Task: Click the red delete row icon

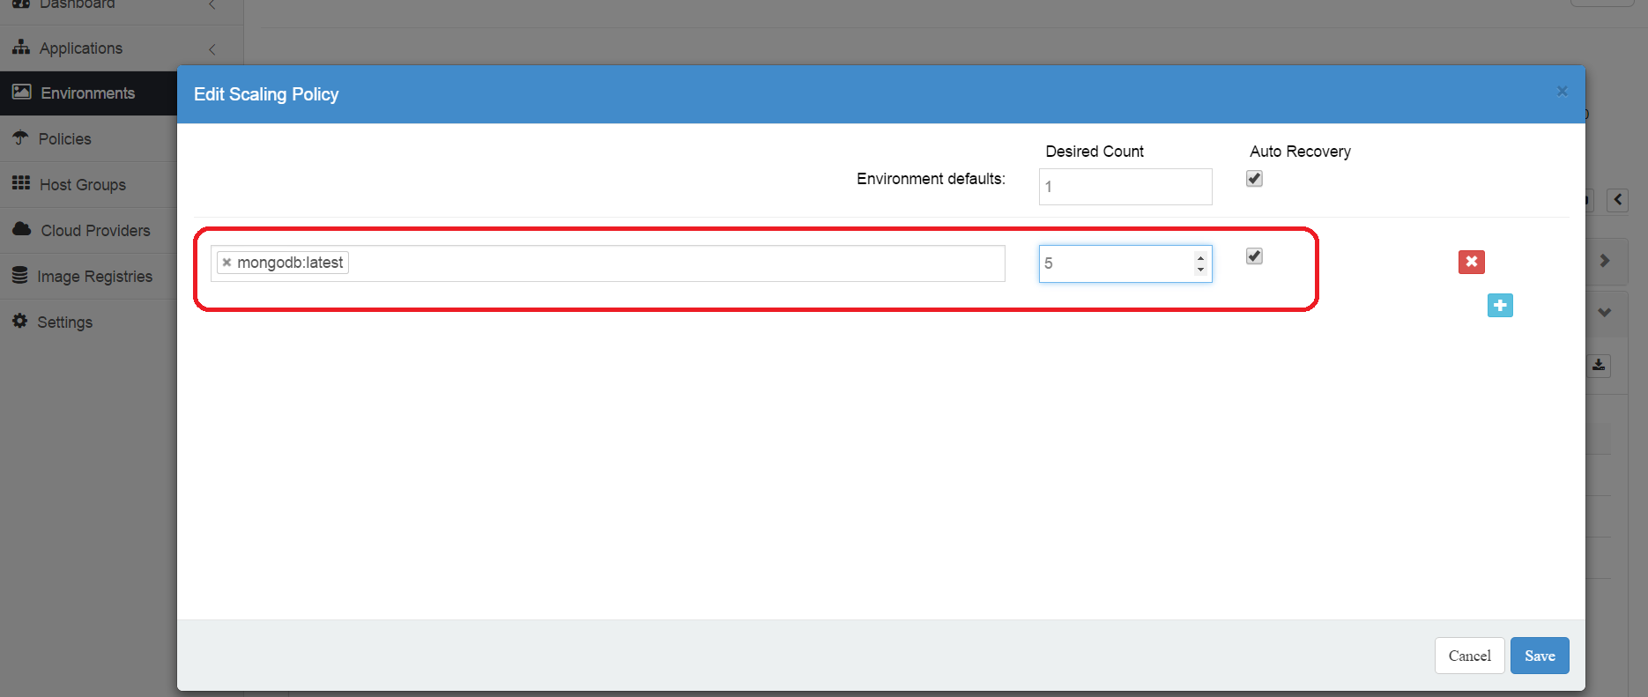Action: click(1471, 262)
